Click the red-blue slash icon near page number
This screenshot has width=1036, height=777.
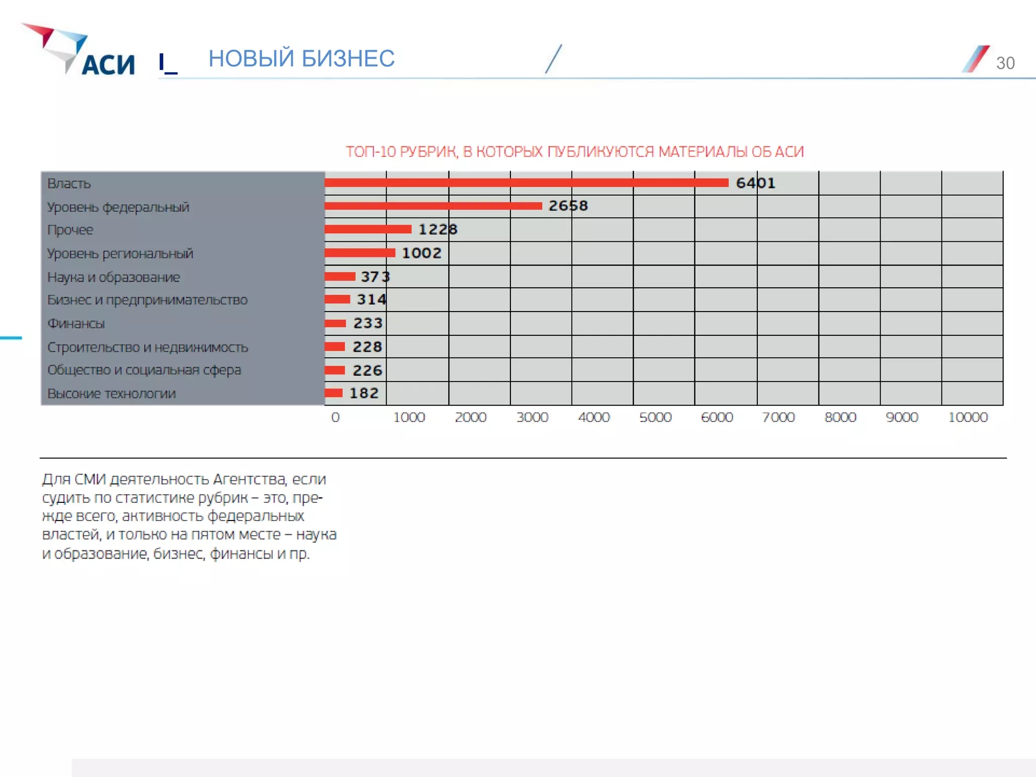point(975,59)
